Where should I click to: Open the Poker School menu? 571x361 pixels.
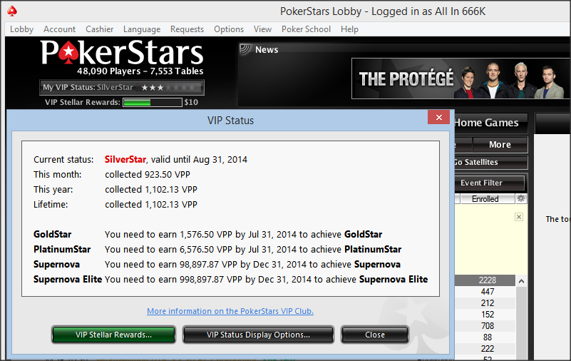[x=306, y=29]
